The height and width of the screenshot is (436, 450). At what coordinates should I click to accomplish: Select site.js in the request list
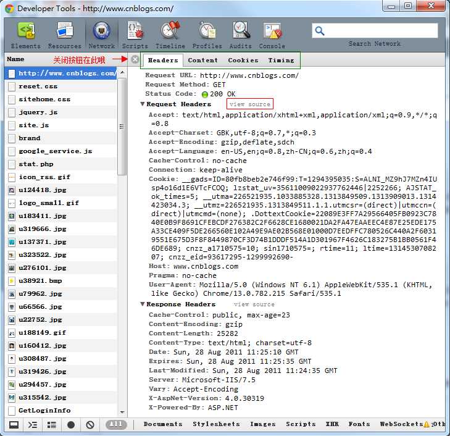coord(61,125)
